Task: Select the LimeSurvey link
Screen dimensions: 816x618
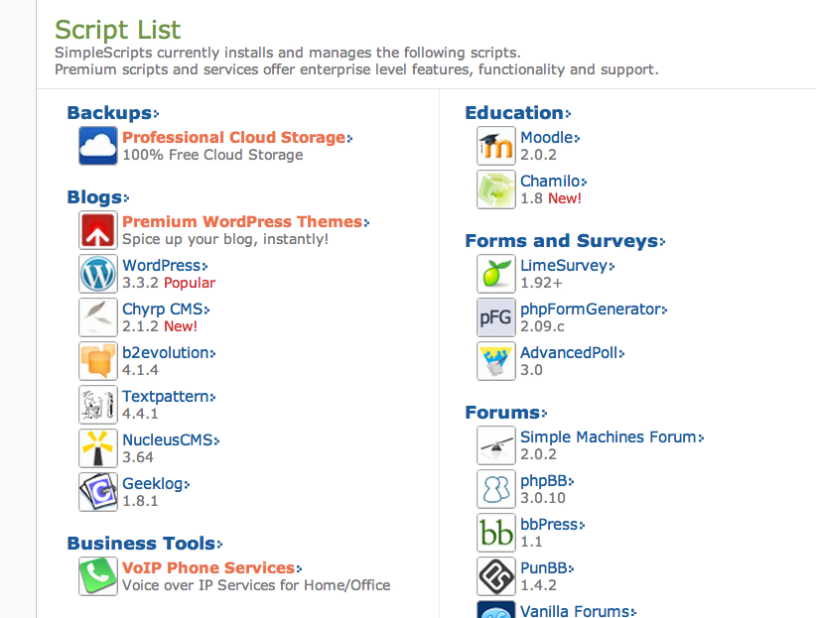Action: tap(567, 265)
